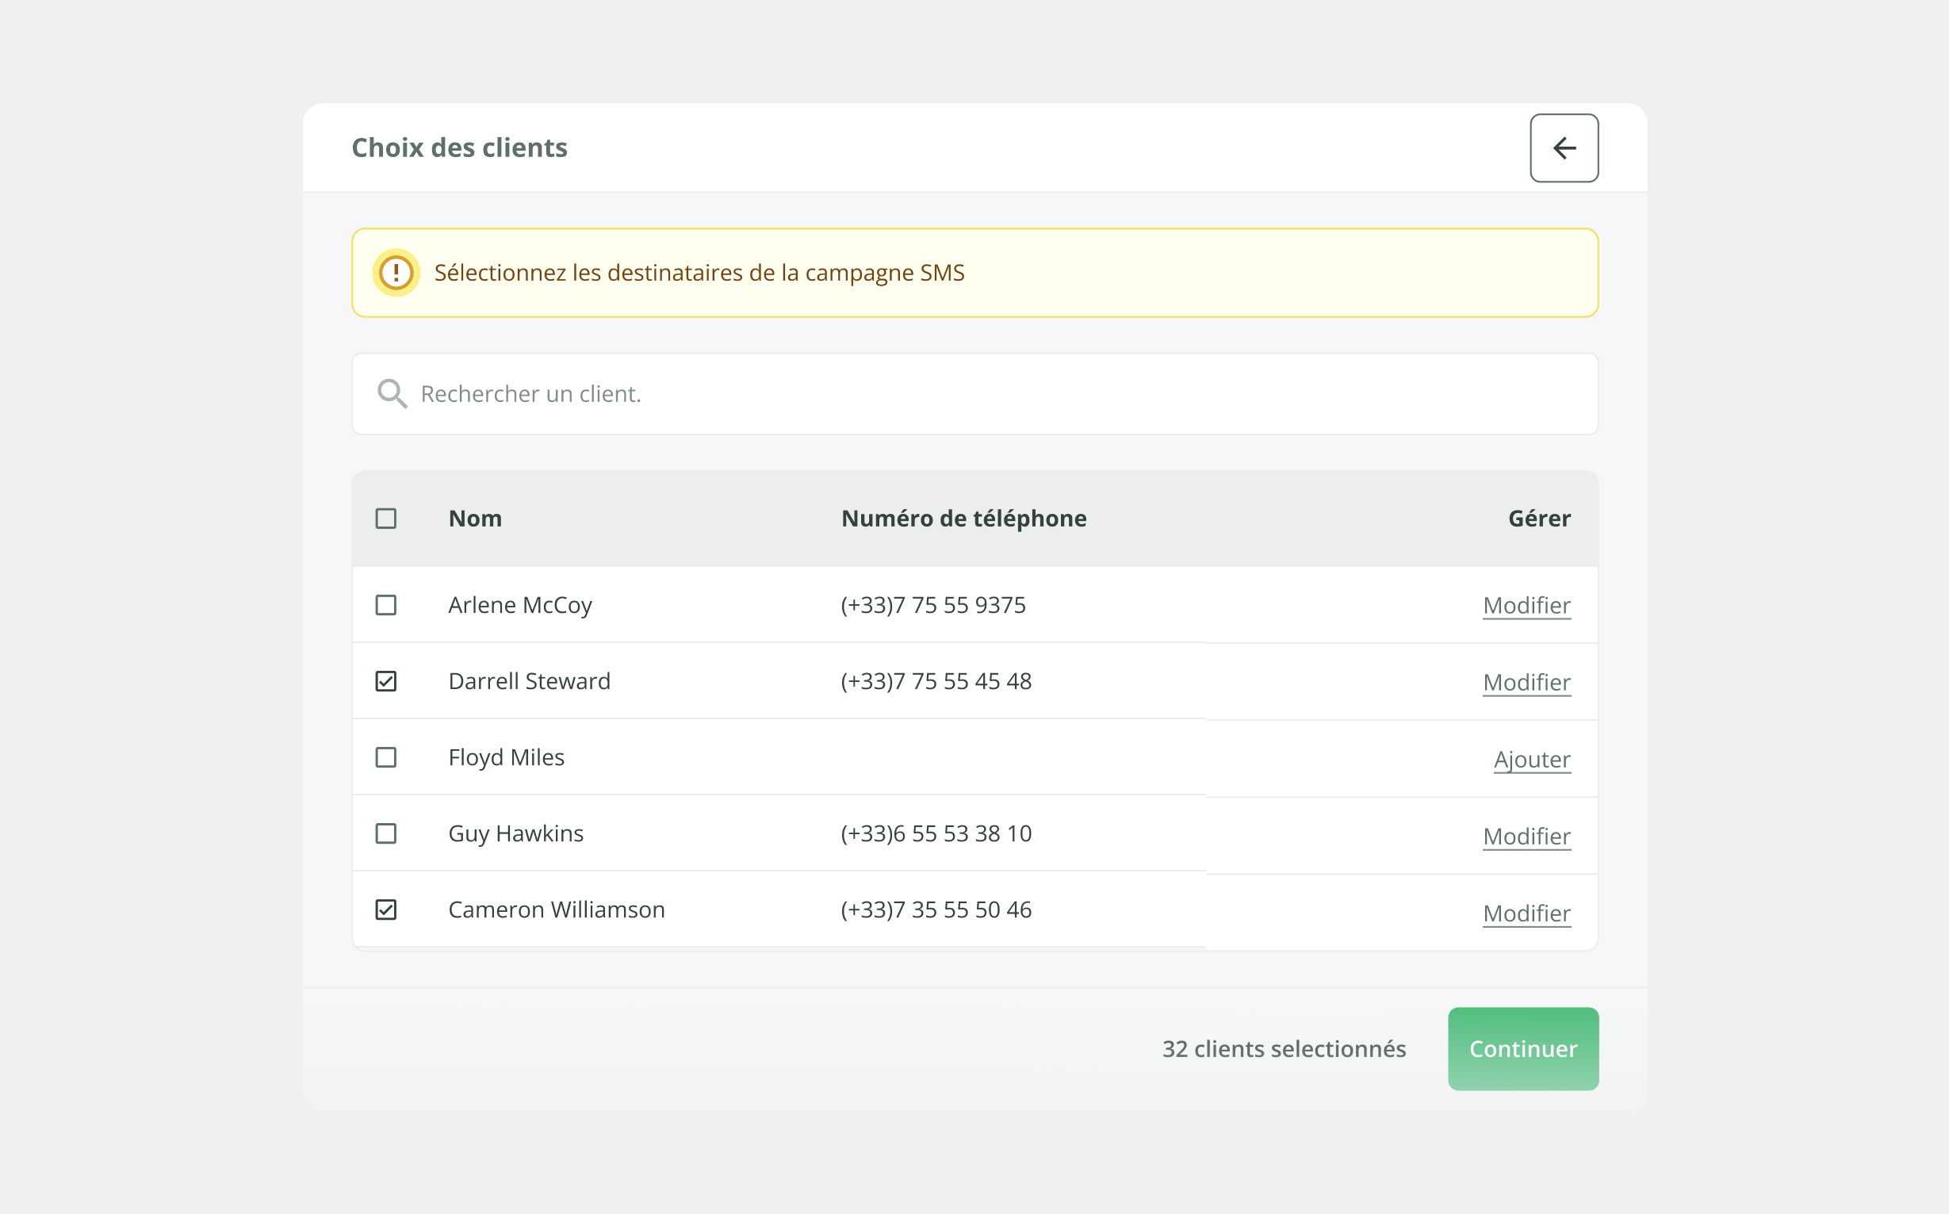Image resolution: width=1949 pixels, height=1214 pixels.
Task: Click Ajouter for Floyd Miles
Action: click(x=1532, y=760)
